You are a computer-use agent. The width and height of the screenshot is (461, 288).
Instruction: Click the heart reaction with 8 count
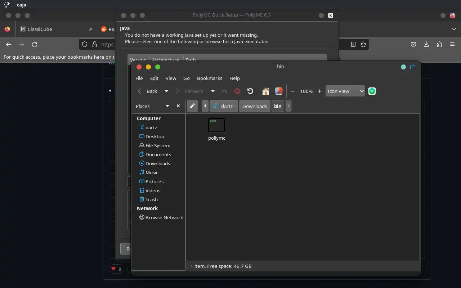pyautogui.click(x=116, y=269)
